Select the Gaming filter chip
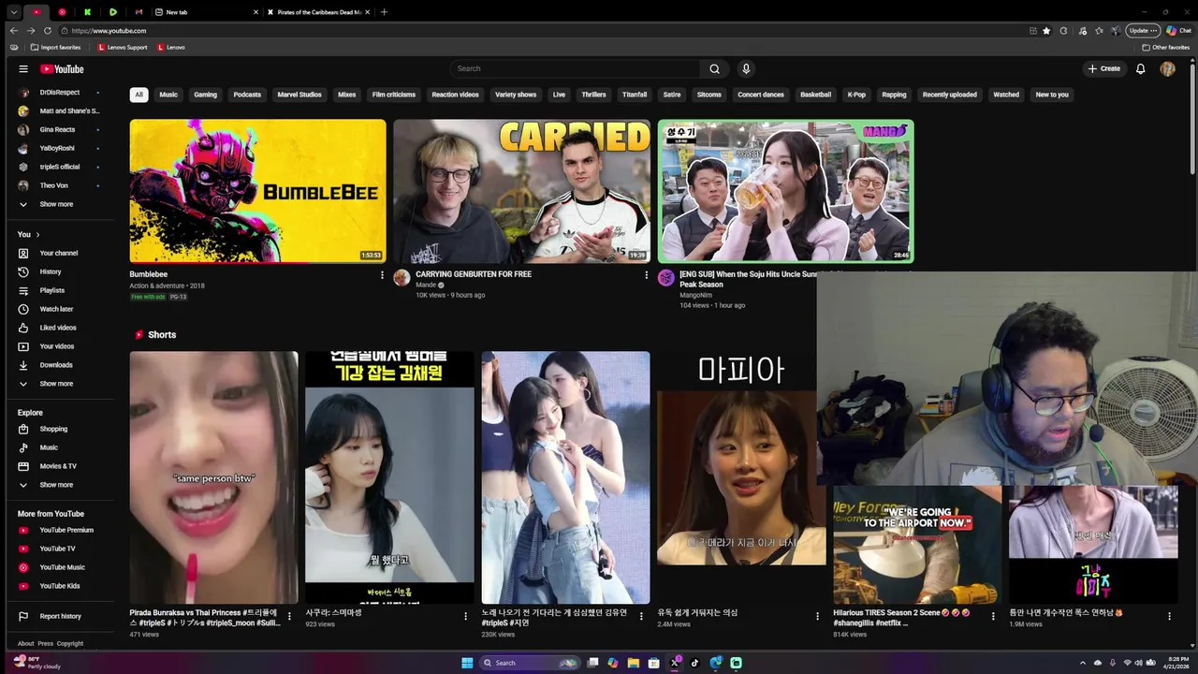 click(205, 95)
